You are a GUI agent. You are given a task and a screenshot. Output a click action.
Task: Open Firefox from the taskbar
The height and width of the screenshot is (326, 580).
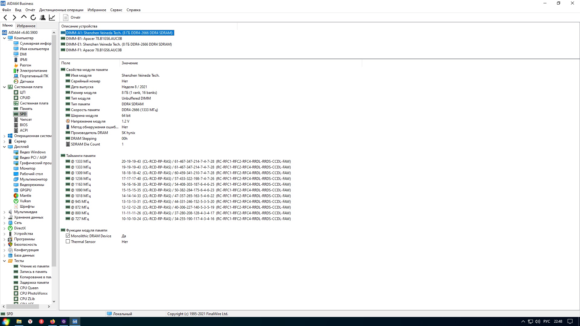tap(53, 321)
